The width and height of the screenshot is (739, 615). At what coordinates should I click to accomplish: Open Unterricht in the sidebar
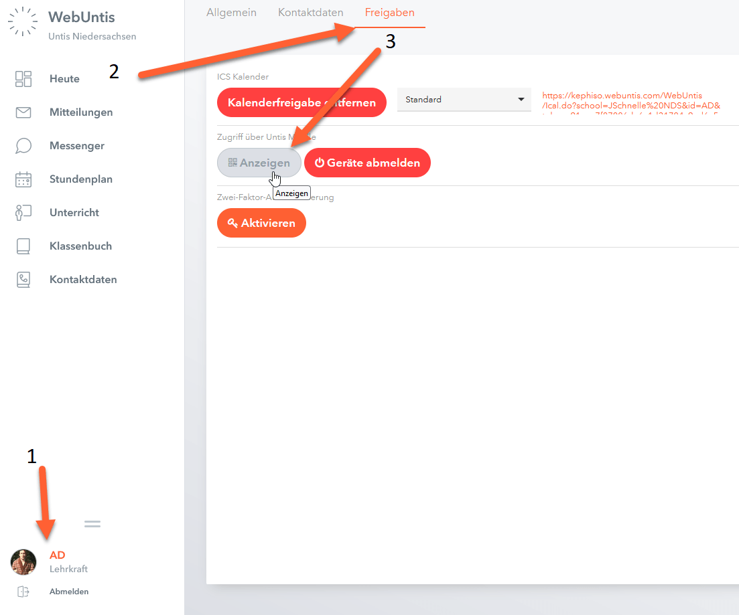(x=74, y=212)
